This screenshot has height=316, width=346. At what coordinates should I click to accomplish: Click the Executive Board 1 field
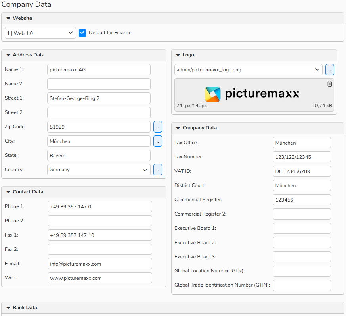[x=302, y=228]
